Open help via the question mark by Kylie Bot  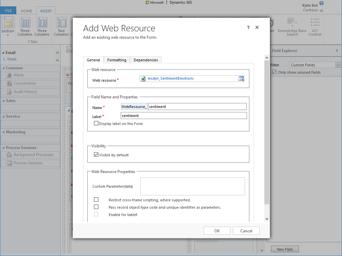pyautogui.click(x=321, y=3)
